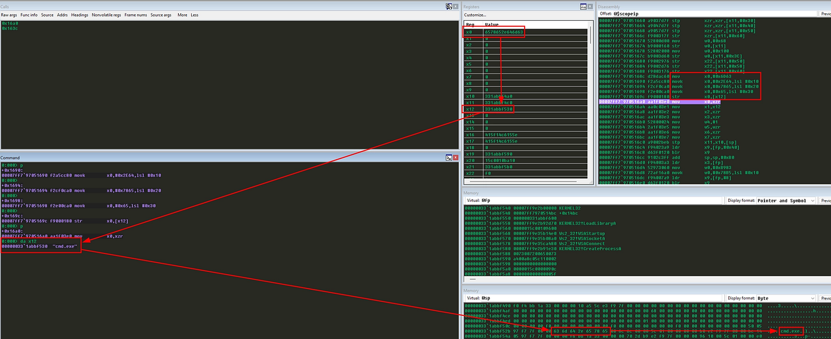Toggle Headings in Calls toolbar
This screenshot has height=339, width=831.
(80, 15)
